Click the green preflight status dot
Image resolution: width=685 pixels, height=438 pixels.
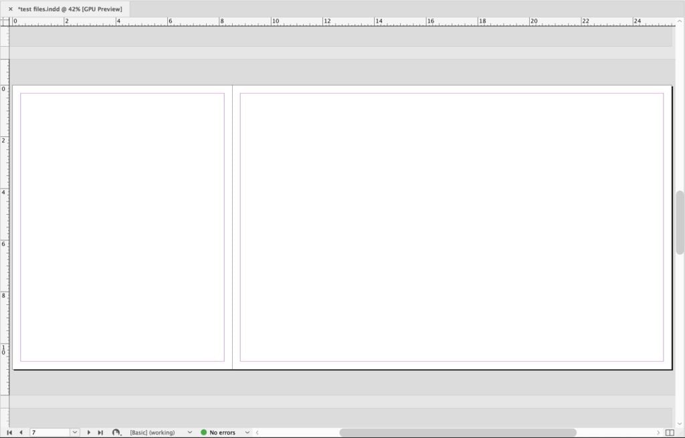[203, 432]
